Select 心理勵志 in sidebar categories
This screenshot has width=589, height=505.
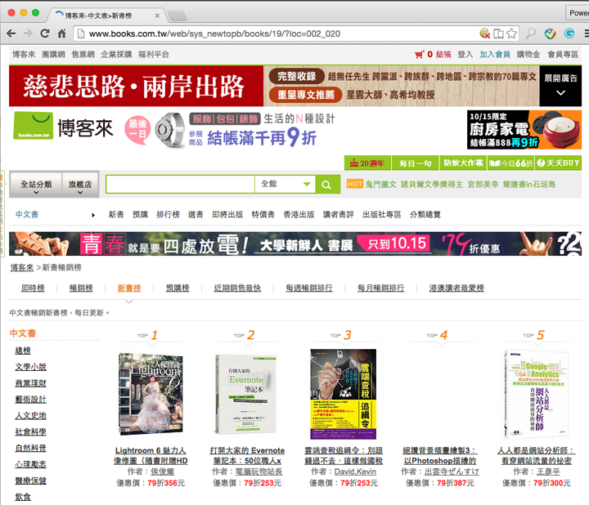[30, 464]
